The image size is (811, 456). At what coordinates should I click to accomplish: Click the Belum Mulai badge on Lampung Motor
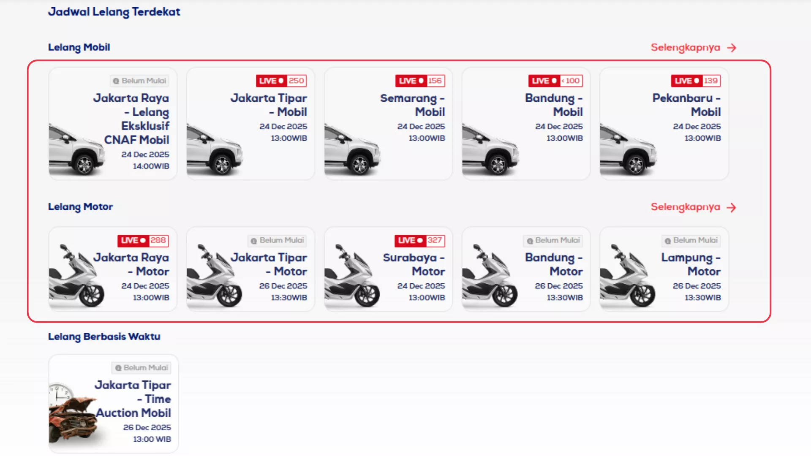pos(691,240)
